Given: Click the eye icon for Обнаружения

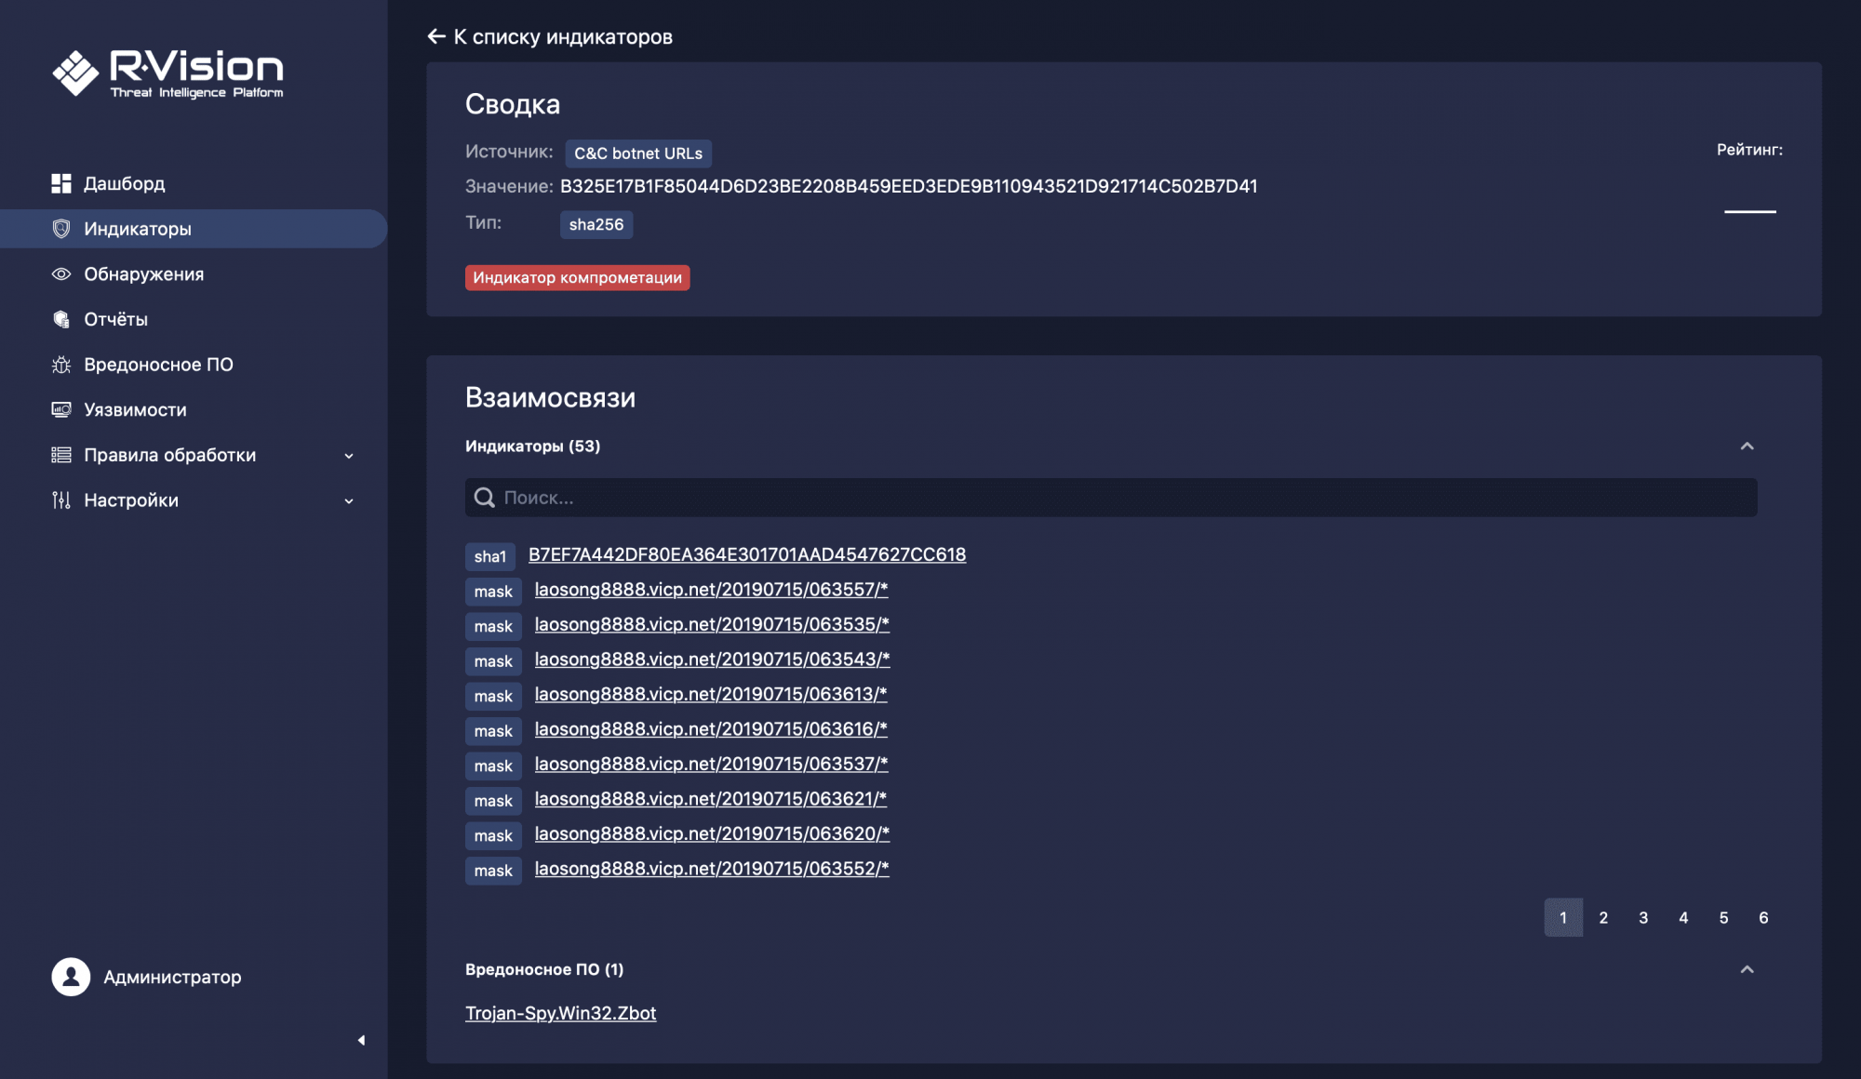Looking at the screenshot, I should tap(61, 274).
